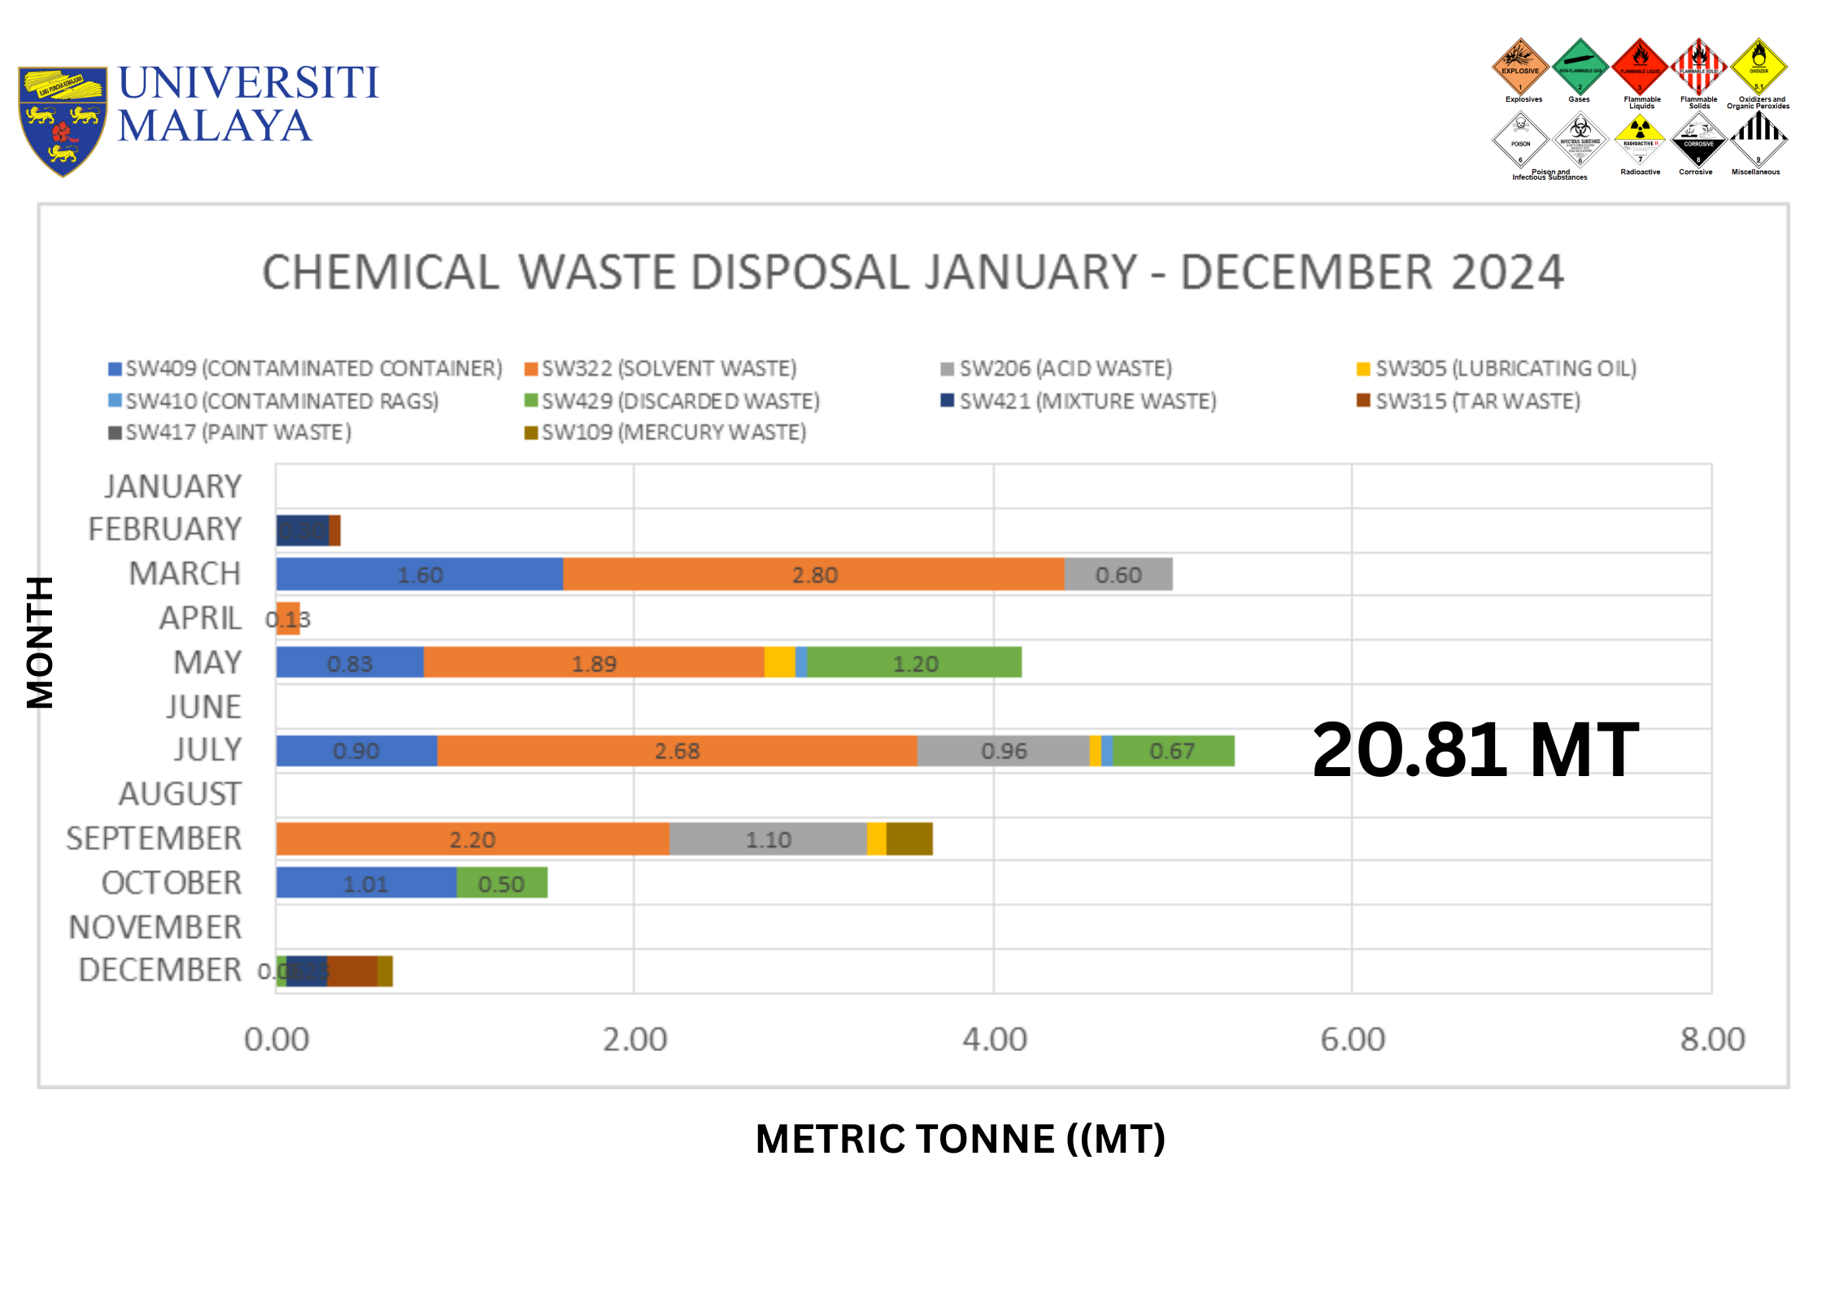Click the SW409 Contaminated Container legend swatch
1826x1291 pixels.
[x=115, y=369]
